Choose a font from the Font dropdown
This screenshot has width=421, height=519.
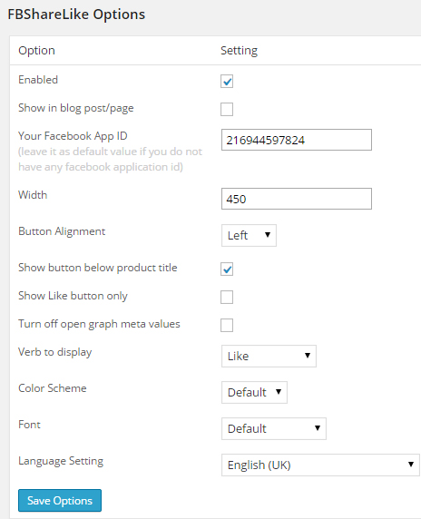pyautogui.click(x=274, y=428)
